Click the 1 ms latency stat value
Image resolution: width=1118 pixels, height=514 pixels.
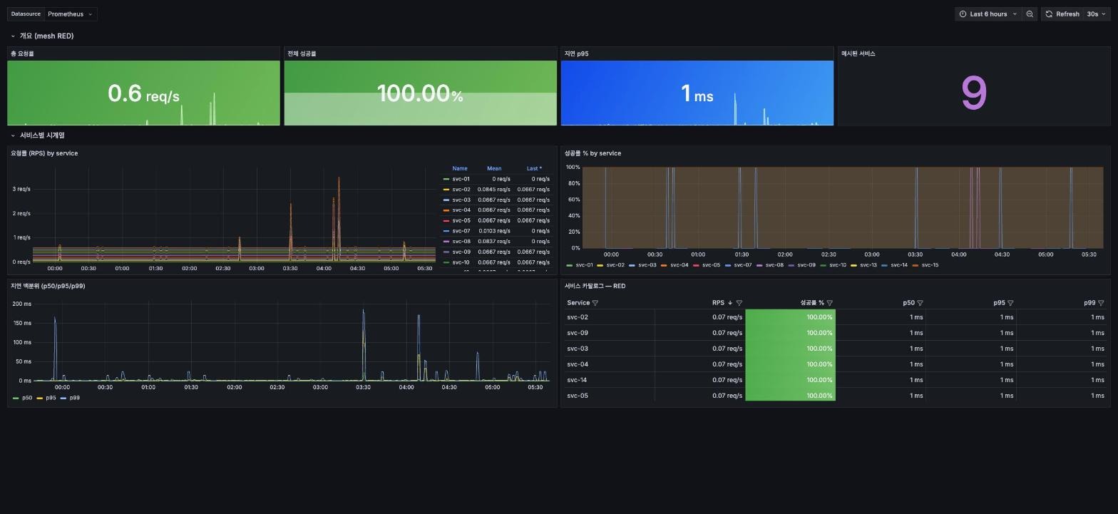point(697,93)
